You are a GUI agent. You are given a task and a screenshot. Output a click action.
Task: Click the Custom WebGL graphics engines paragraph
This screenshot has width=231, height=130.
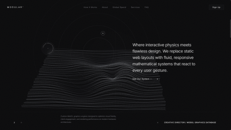pyautogui.click(x=88, y=119)
